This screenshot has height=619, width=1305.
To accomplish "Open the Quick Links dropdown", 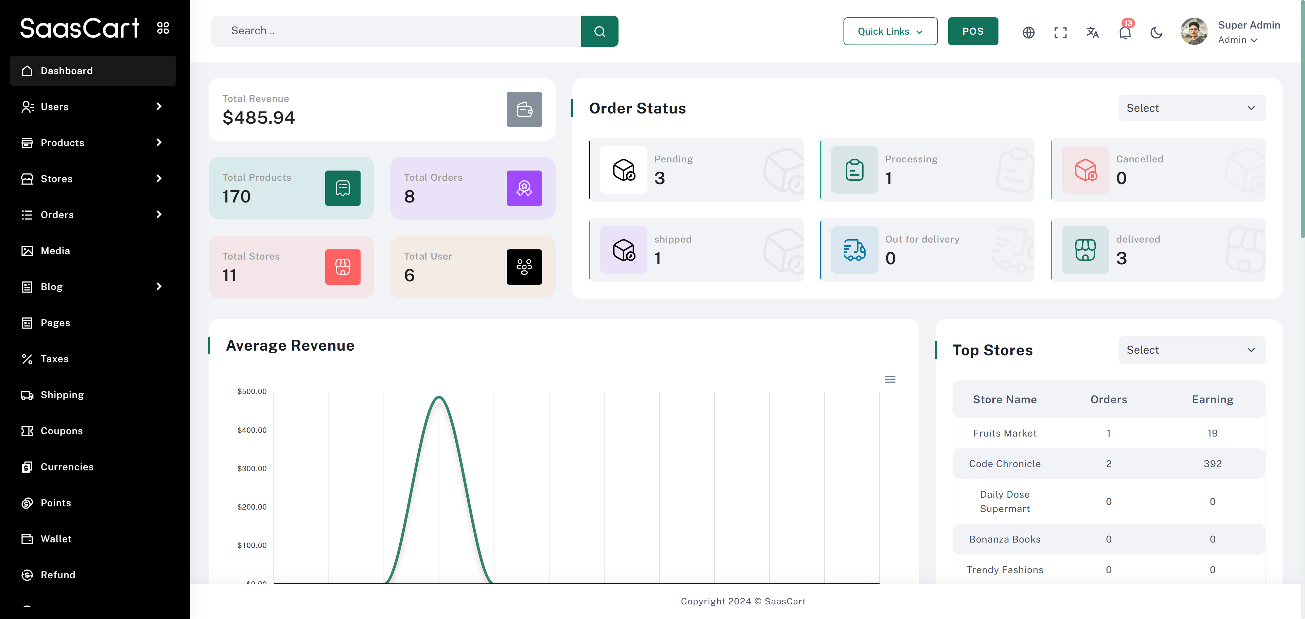I will (890, 31).
